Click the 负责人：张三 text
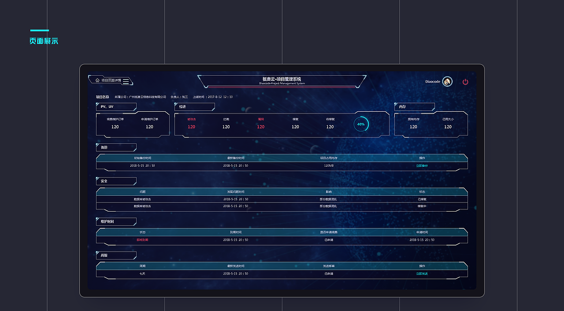Viewport: 564px width, 311px height. [179, 97]
